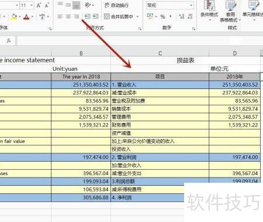Screen dimensions: 263x222
Task: Decrease font size with the smaller A icon
Action: [47, 5]
